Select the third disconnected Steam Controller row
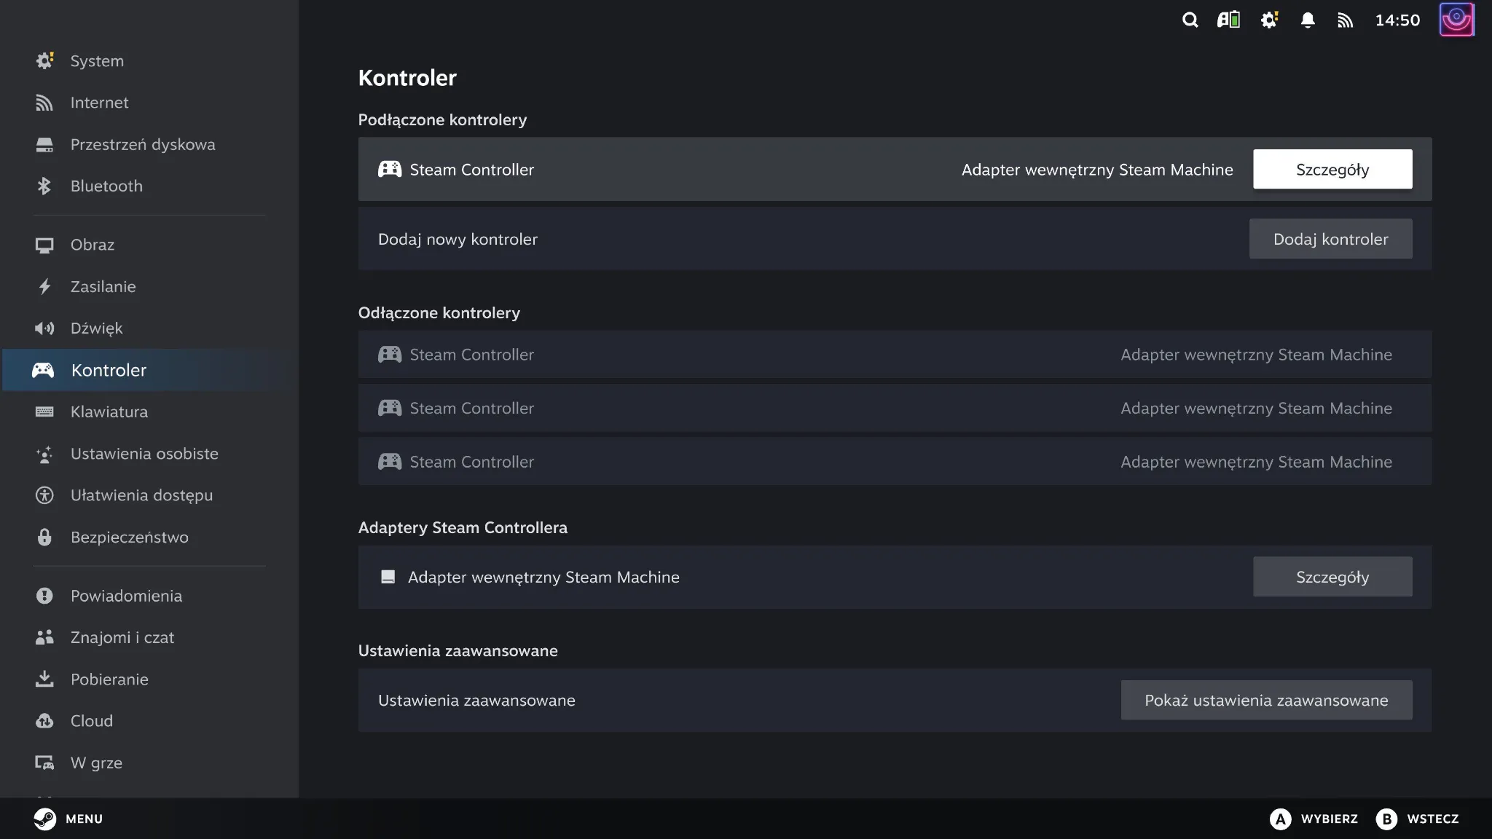1492x839 pixels. (895, 462)
